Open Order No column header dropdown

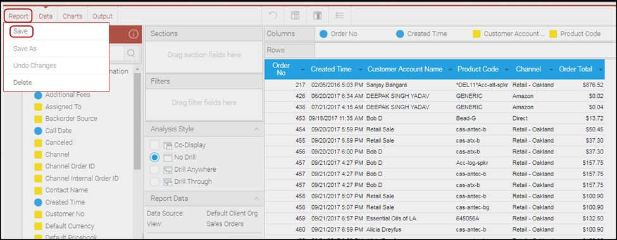pyautogui.click(x=302, y=69)
